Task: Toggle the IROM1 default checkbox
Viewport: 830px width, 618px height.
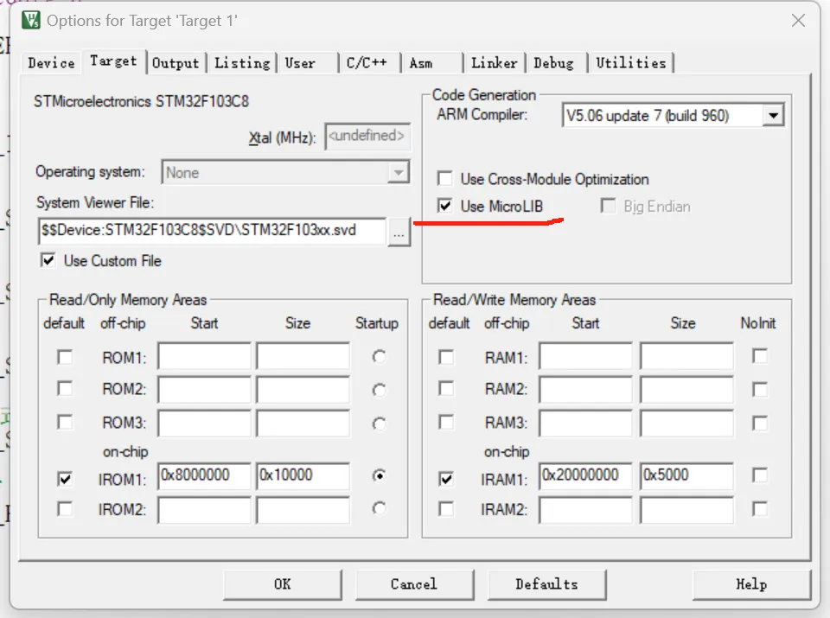Action: pos(65,479)
